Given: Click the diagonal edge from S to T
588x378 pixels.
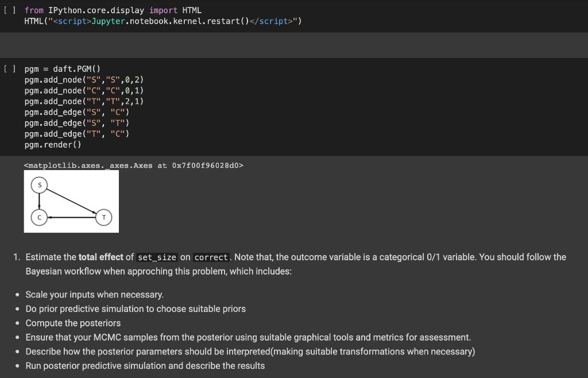Looking at the screenshot, I should point(71,200).
